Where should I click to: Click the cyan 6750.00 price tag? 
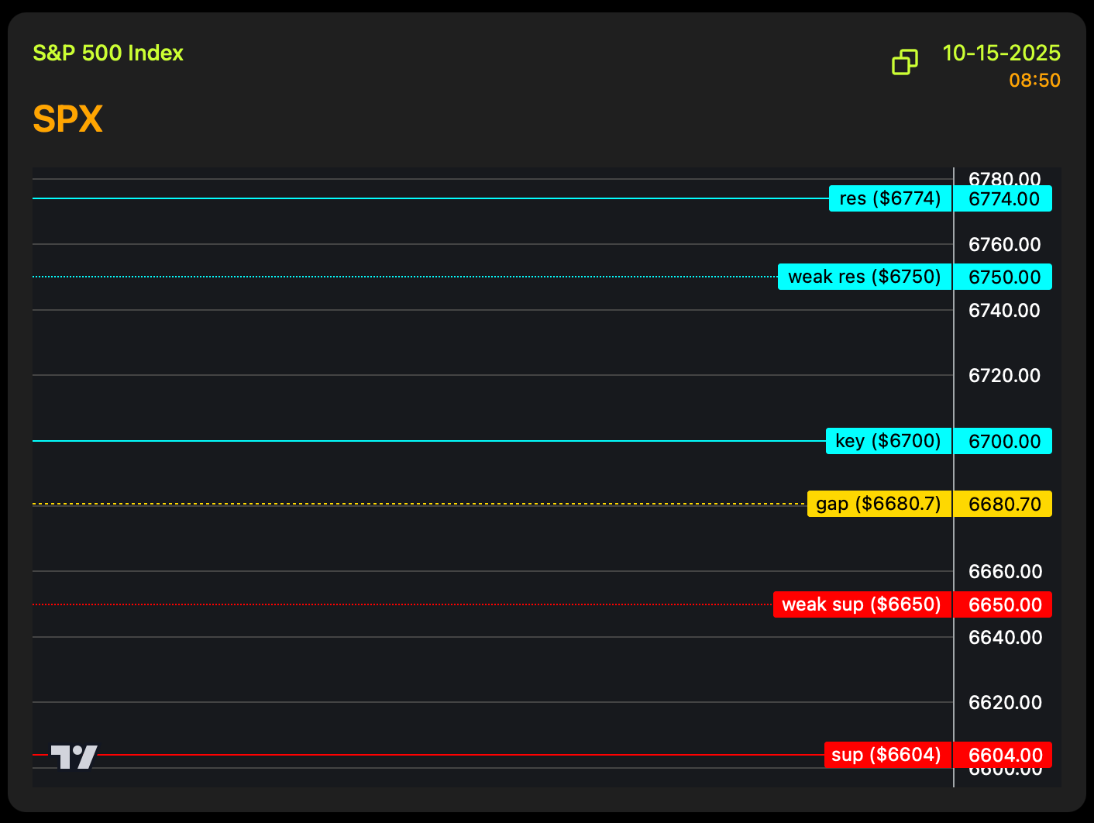pyautogui.click(x=1003, y=277)
